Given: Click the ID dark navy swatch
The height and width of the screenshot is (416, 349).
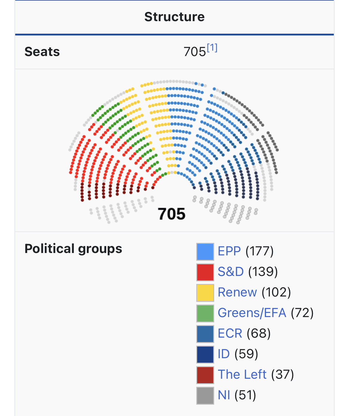Looking at the screenshot, I should (205, 354).
